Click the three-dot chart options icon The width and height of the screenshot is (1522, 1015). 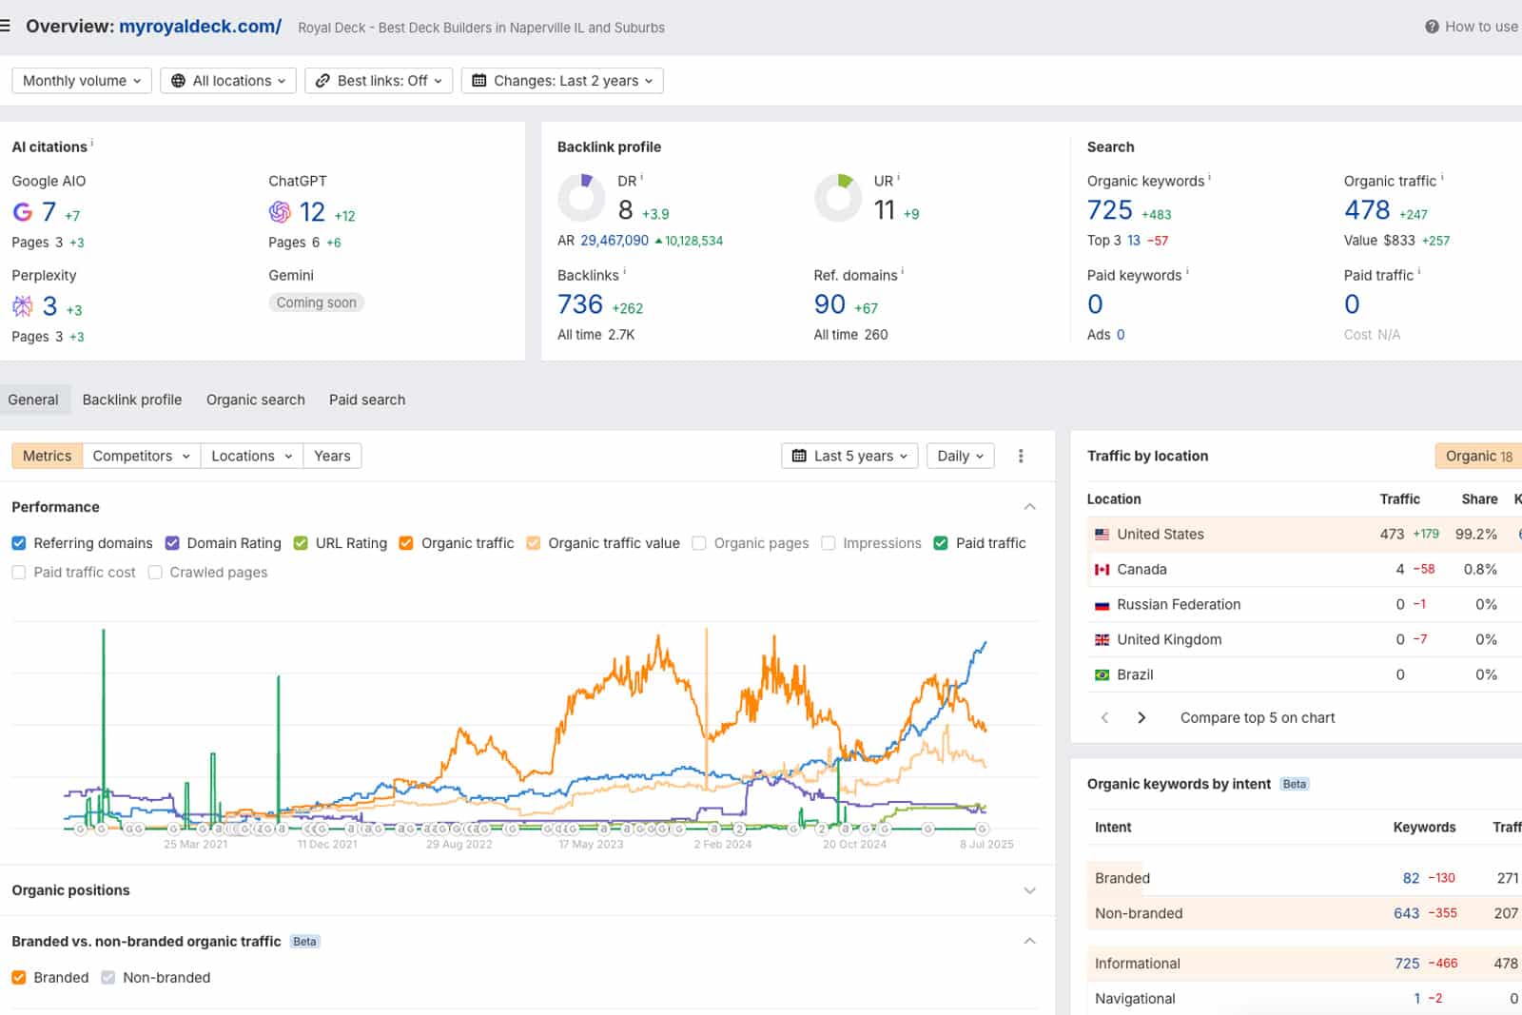coord(1021,456)
